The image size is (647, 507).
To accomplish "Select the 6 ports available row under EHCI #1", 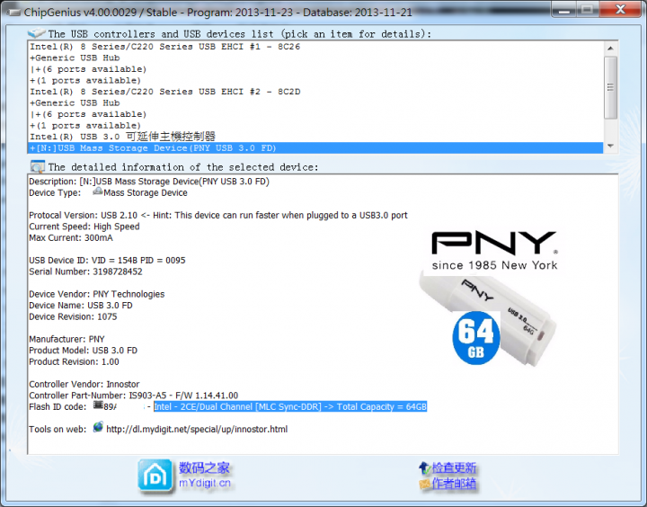I will tap(315, 69).
